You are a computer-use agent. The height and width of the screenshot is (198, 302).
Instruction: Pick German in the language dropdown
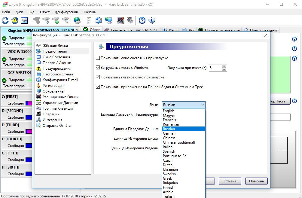coord(184,133)
